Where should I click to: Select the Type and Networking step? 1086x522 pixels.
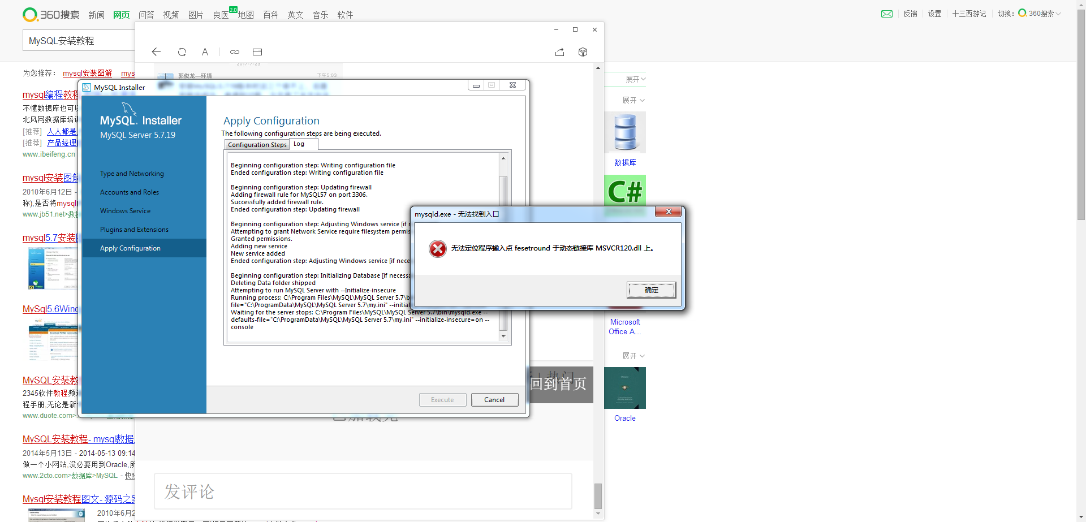pos(132,174)
